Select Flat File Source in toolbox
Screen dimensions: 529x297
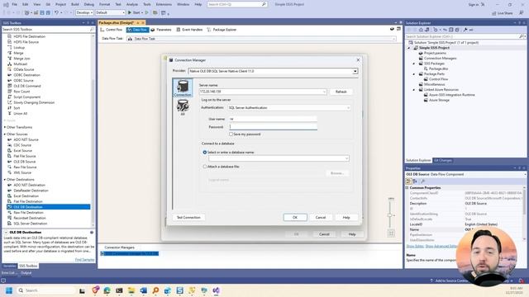pos(24,156)
